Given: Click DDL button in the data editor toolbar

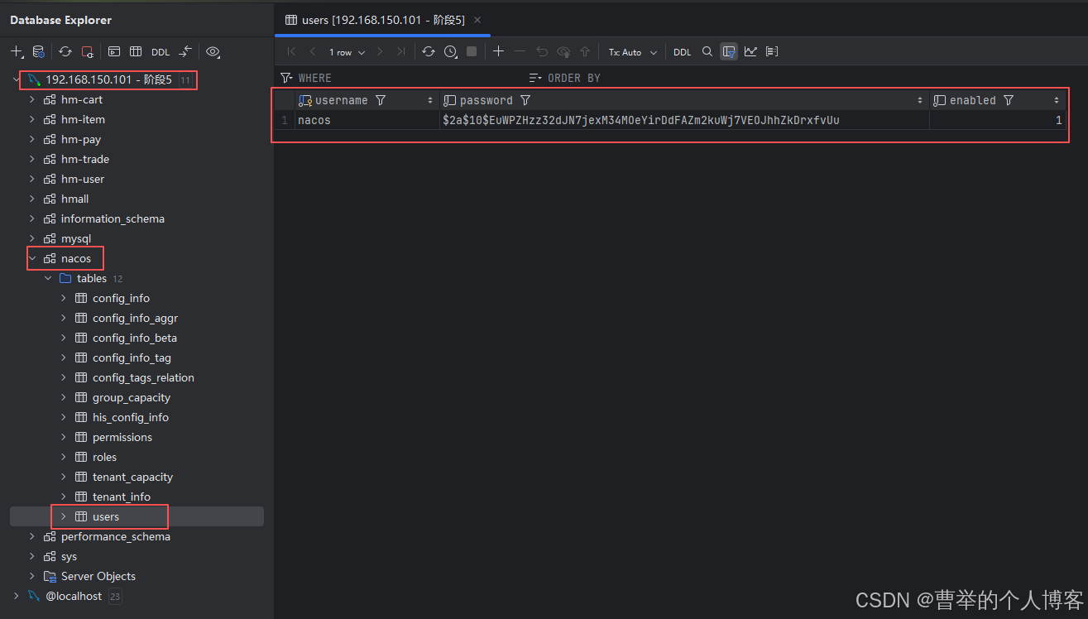Looking at the screenshot, I should coord(682,52).
